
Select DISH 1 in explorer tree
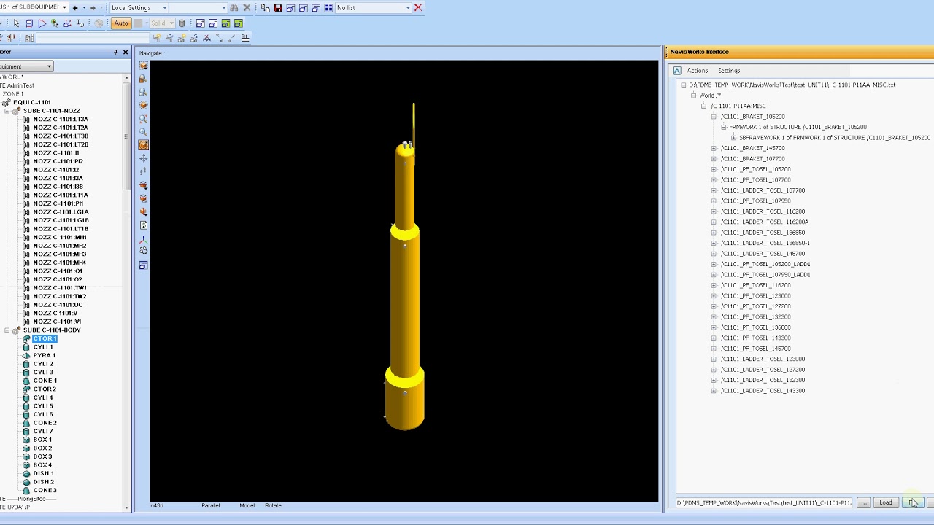point(43,473)
